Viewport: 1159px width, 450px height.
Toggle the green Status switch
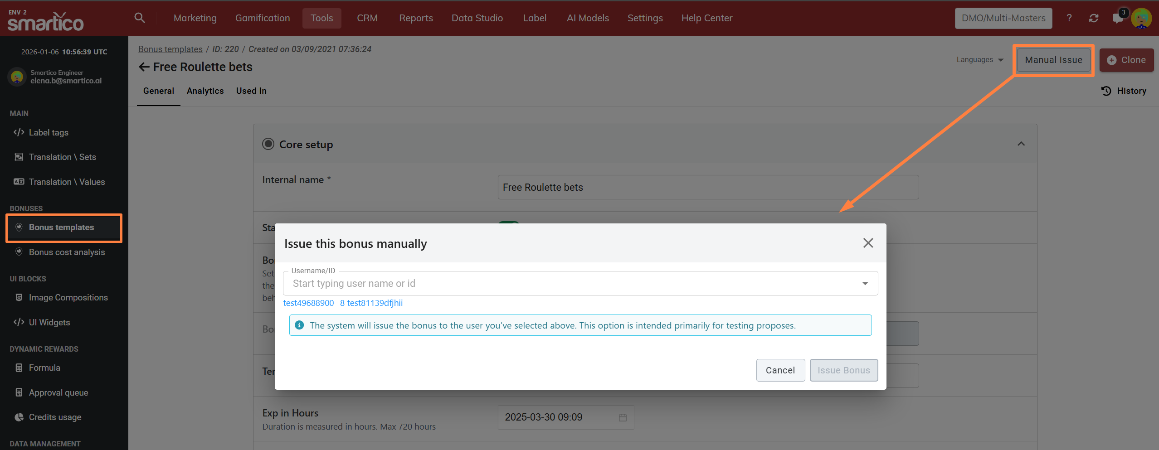pos(509,223)
